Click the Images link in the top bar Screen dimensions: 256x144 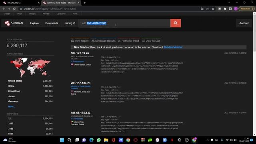[x=32, y=14]
